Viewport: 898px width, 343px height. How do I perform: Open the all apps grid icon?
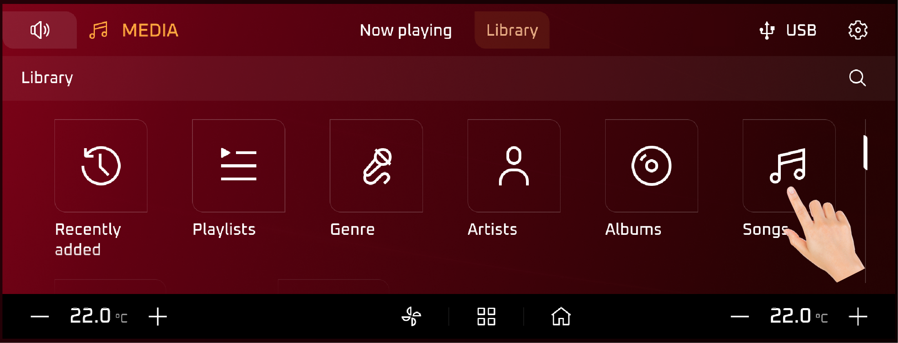click(486, 316)
